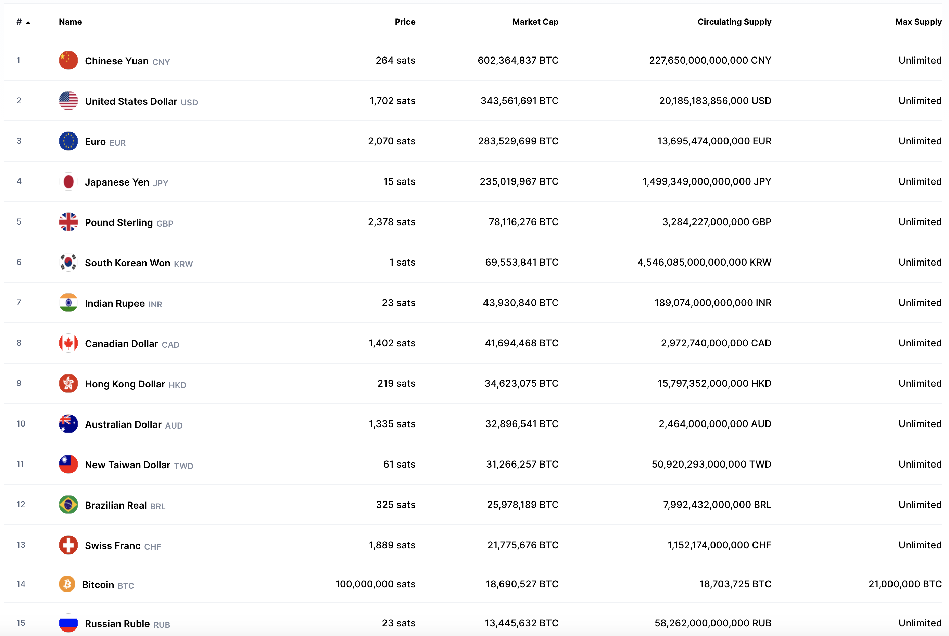Click the South Korean Won flag icon
The image size is (949, 636).
pyautogui.click(x=68, y=262)
